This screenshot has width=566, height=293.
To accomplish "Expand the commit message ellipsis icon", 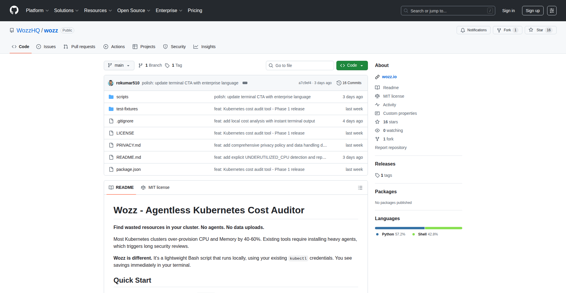I will (245, 83).
